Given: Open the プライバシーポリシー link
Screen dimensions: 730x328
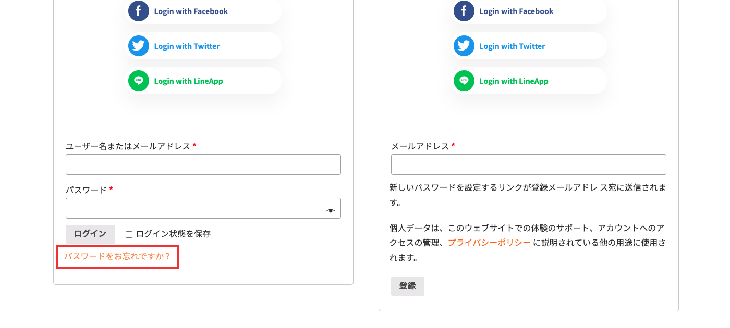Looking at the screenshot, I should (x=489, y=243).
